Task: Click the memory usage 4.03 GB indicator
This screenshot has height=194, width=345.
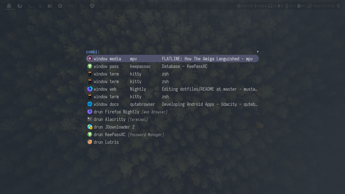Action: pos(245,6)
